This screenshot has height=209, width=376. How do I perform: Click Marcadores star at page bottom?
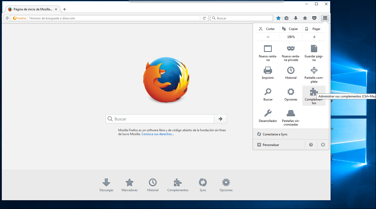click(x=130, y=185)
